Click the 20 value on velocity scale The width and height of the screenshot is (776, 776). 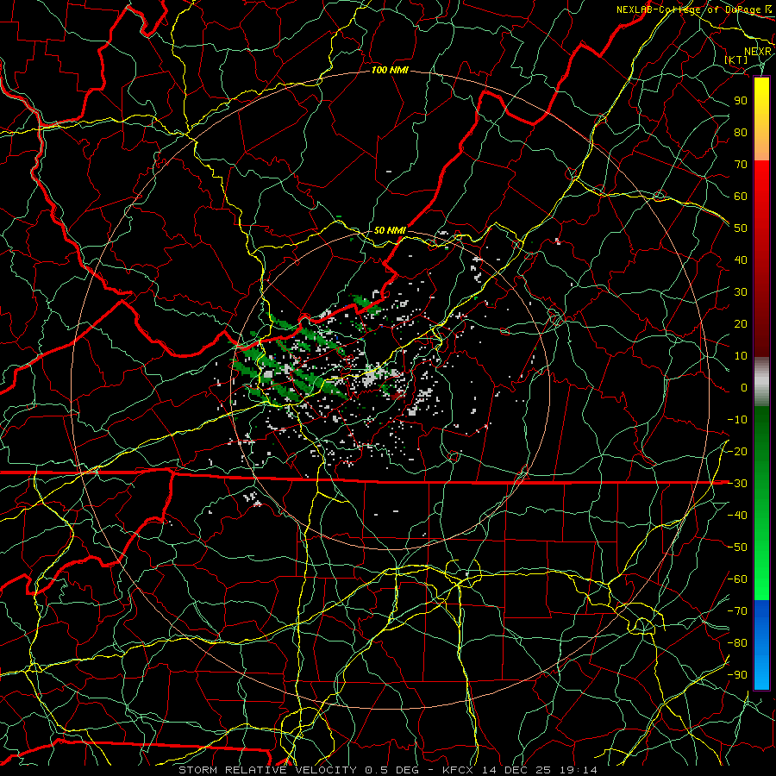pos(741,323)
